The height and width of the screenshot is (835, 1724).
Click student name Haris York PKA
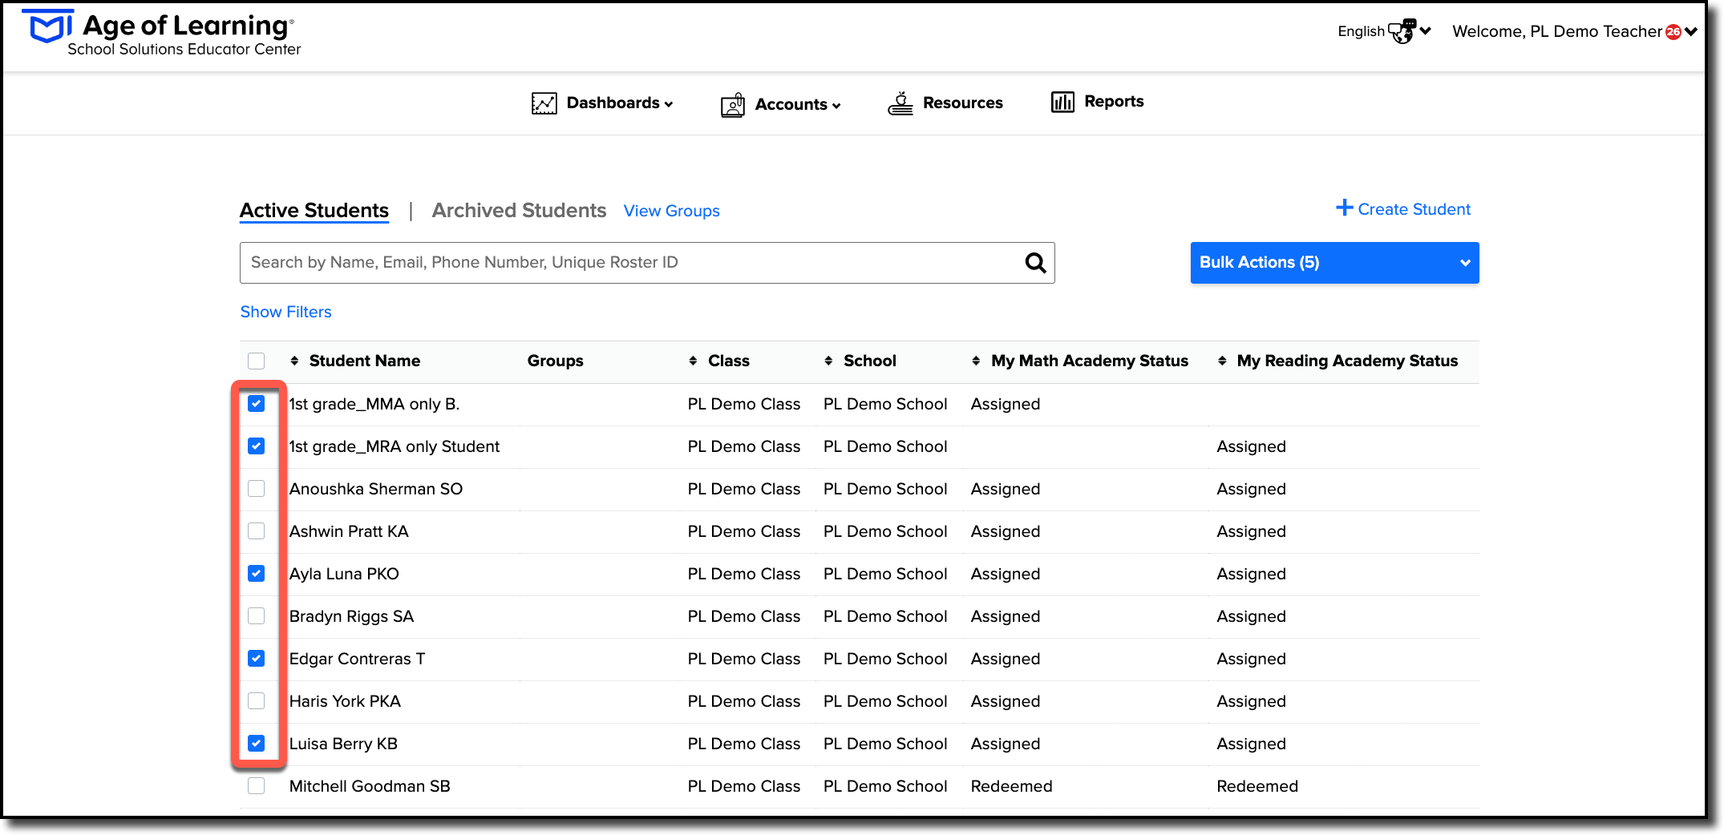pos(345,701)
